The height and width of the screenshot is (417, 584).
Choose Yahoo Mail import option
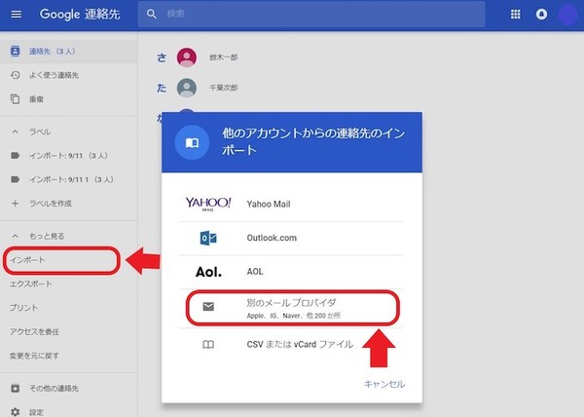(291, 205)
